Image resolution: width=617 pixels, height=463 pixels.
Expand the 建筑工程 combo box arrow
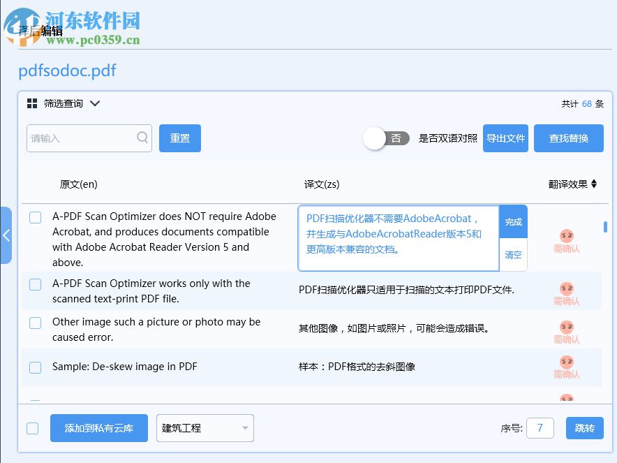click(245, 427)
